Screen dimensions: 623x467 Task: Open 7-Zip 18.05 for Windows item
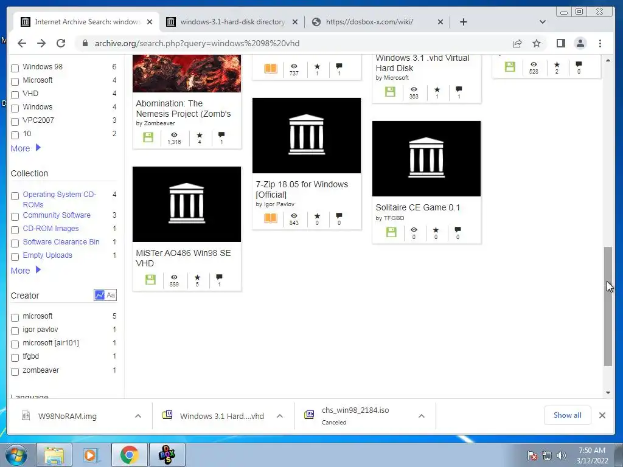[x=302, y=190]
